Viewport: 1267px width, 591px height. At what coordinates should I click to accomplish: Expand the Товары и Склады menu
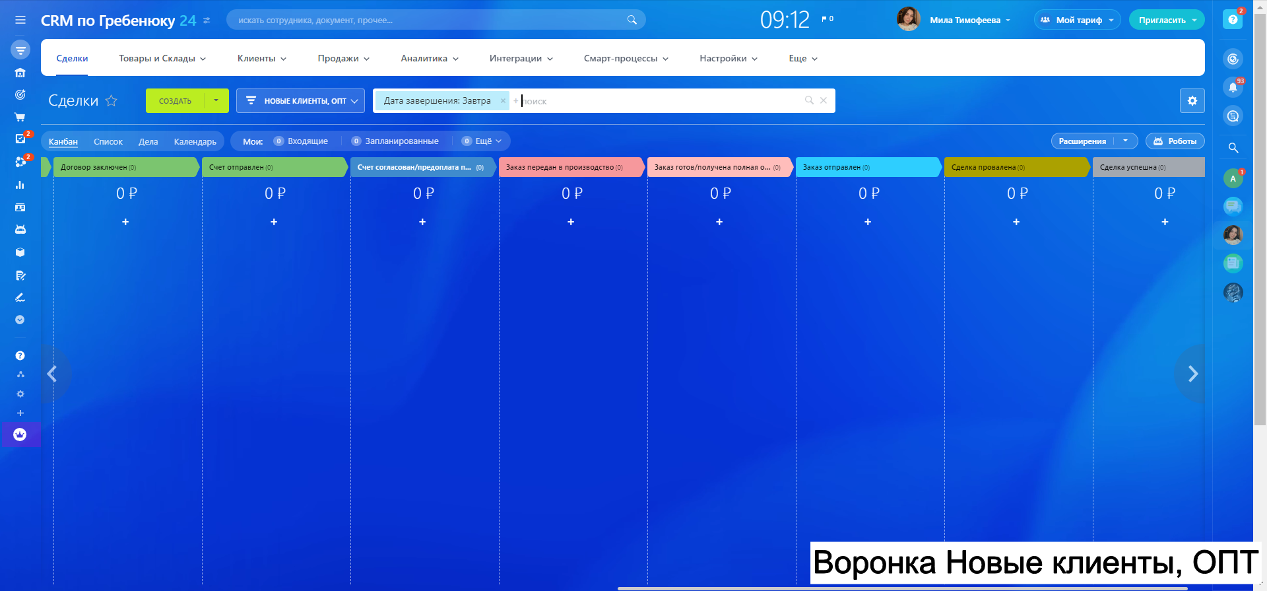[x=162, y=58]
